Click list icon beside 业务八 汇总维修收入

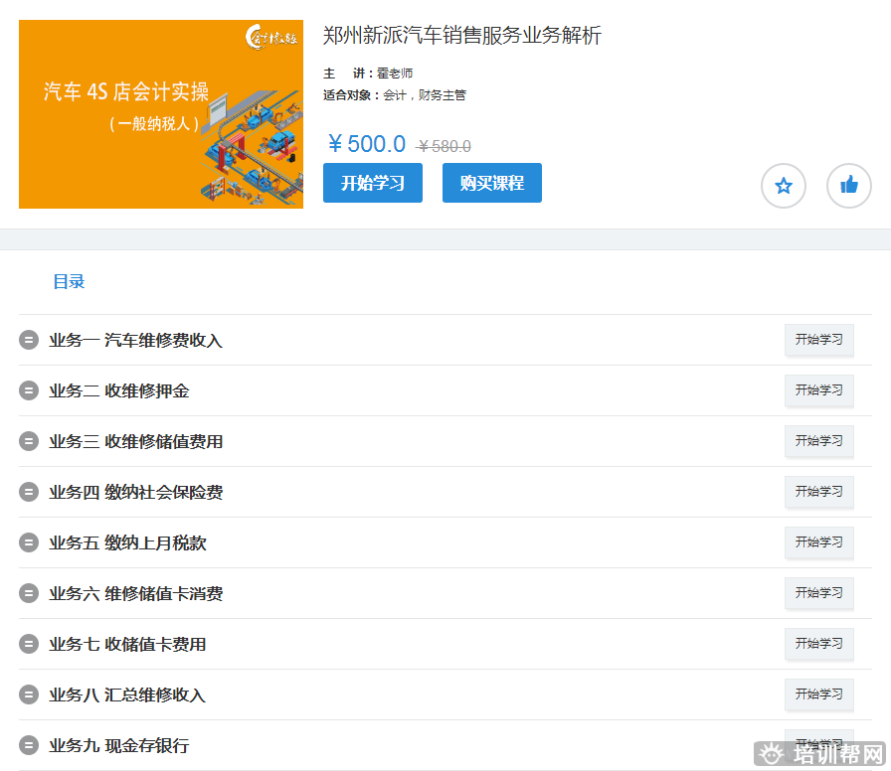(29, 694)
